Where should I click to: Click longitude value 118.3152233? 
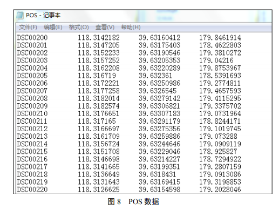[99, 53]
